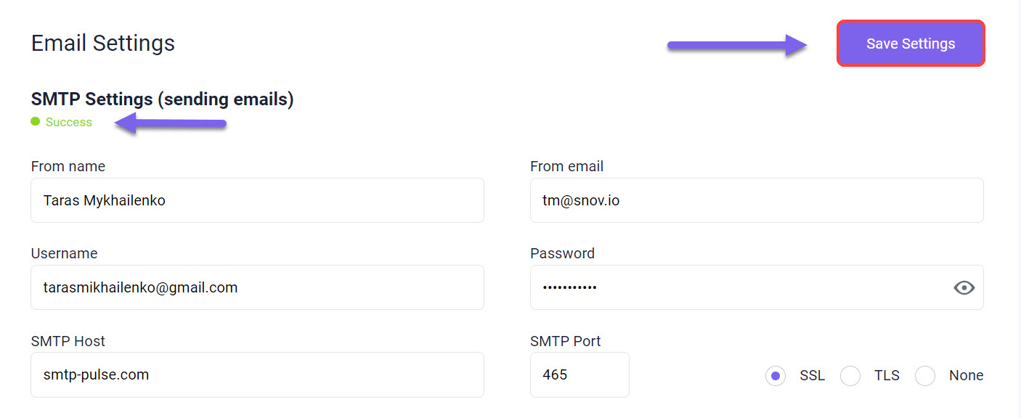This screenshot has height=418, width=1021.
Task: Reveal the password with the eye icon
Action: (964, 288)
